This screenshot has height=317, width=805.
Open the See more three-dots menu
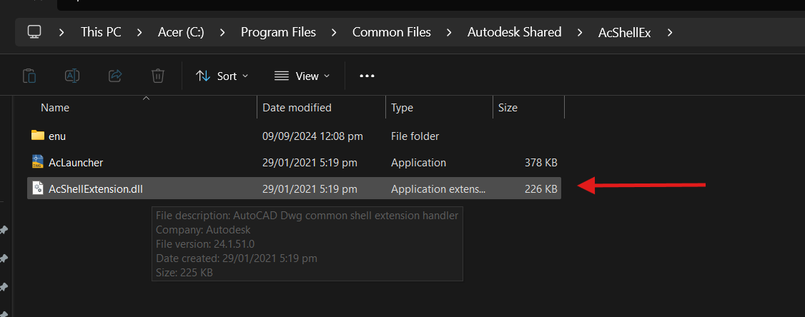point(367,76)
